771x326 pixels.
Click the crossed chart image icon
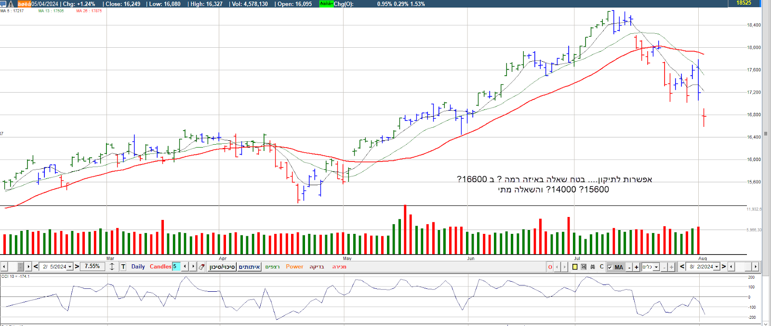(x=584, y=267)
